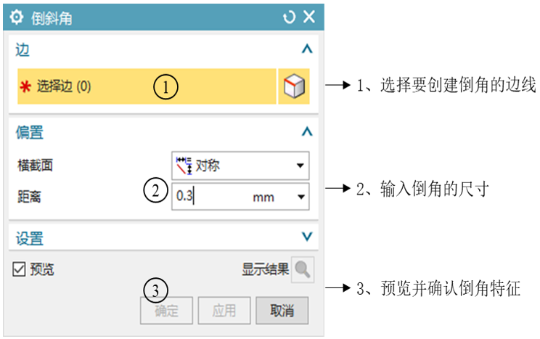The height and width of the screenshot is (339, 540).
Task: Open the 距离 mm unit dropdown arrow
Action: coord(300,196)
